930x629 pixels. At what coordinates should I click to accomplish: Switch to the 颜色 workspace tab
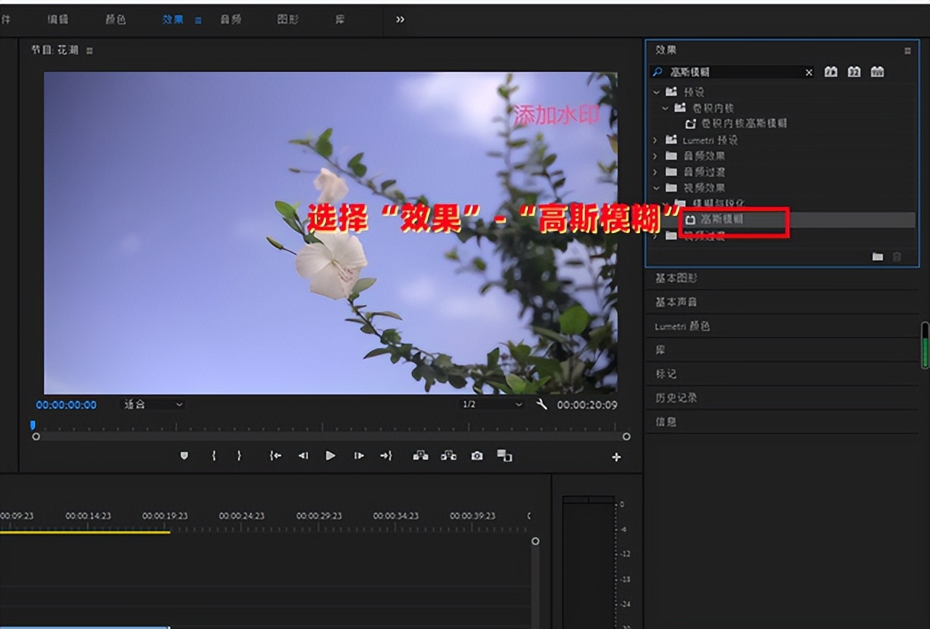116,20
